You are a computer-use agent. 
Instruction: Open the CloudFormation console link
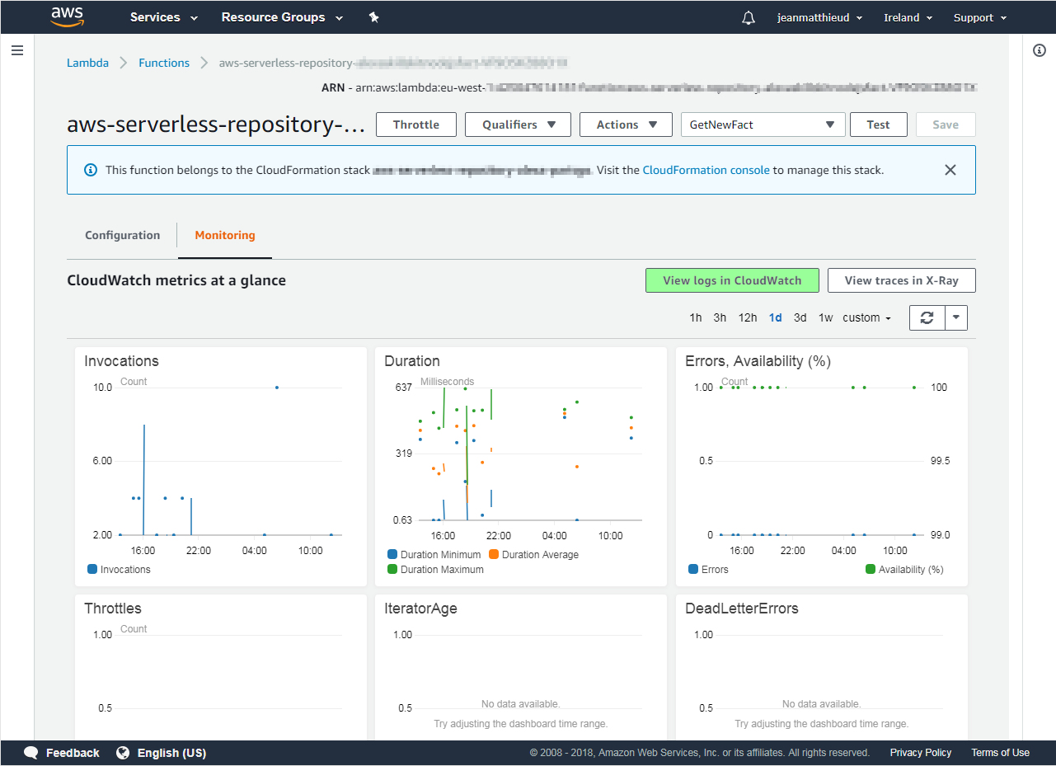point(706,170)
